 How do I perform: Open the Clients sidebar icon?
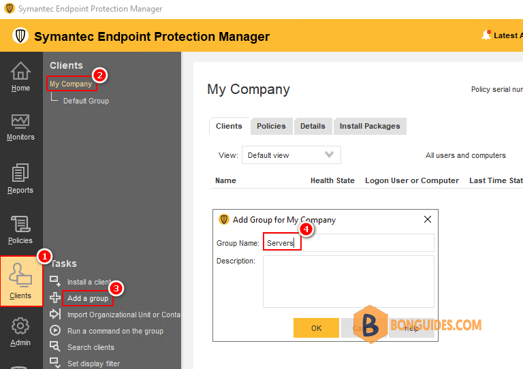pyautogui.click(x=20, y=274)
